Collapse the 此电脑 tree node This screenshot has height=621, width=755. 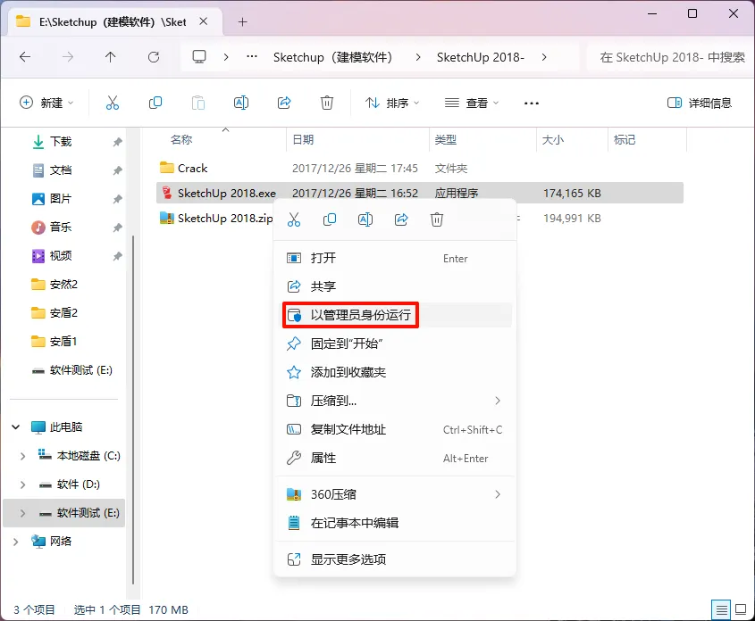coord(16,426)
